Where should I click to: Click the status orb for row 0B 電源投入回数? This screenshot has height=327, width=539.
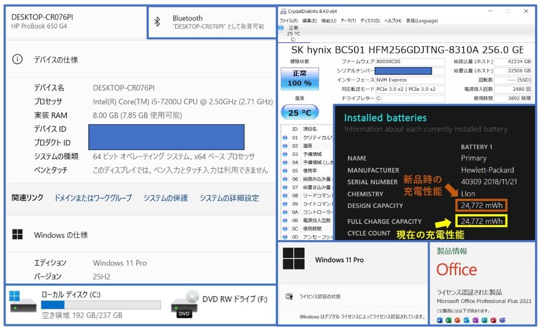point(285,220)
